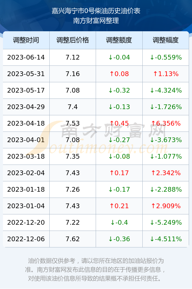Viewport: 192px width, 289px height.
Task: Select the 2023-01-18 date cell
Action: pos(26,189)
